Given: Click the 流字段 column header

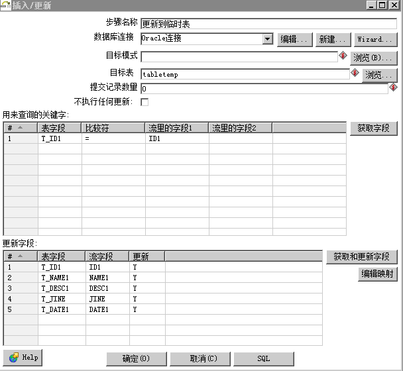Looking at the screenshot, I should (107, 256).
